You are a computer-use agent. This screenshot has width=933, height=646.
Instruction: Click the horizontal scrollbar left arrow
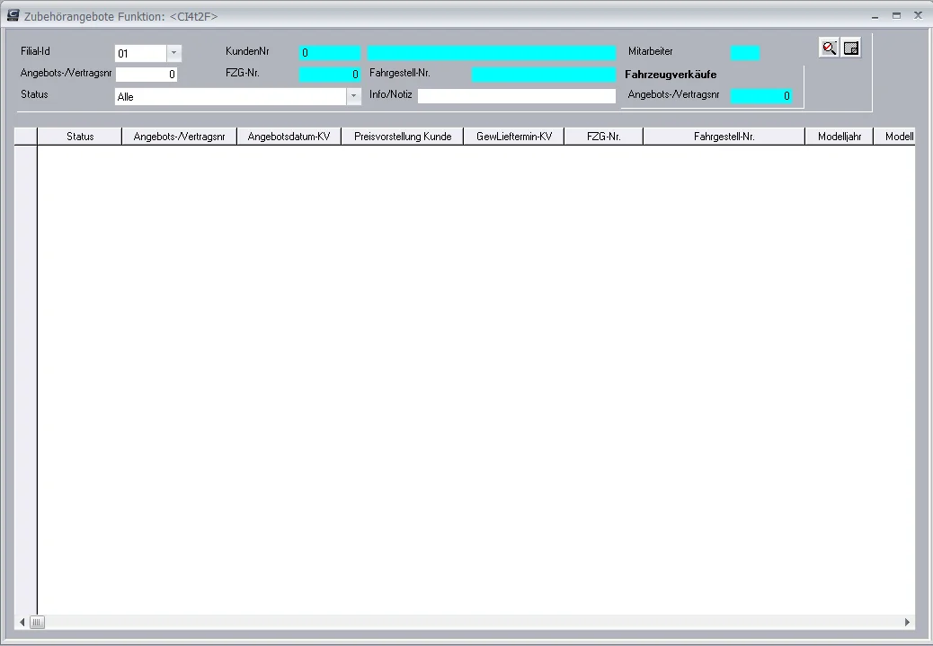[22, 623]
